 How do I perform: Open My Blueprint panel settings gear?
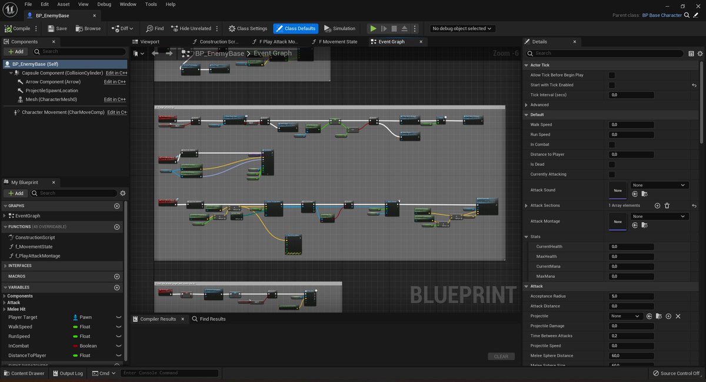tap(123, 193)
